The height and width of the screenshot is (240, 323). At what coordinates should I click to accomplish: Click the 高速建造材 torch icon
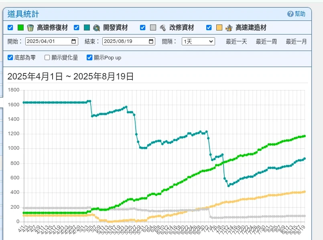point(229,28)
